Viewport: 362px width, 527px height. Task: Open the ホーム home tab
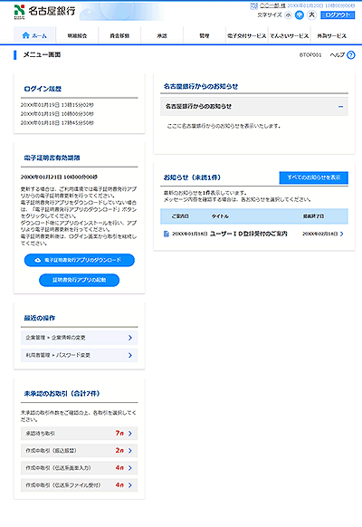click(34, 35)
